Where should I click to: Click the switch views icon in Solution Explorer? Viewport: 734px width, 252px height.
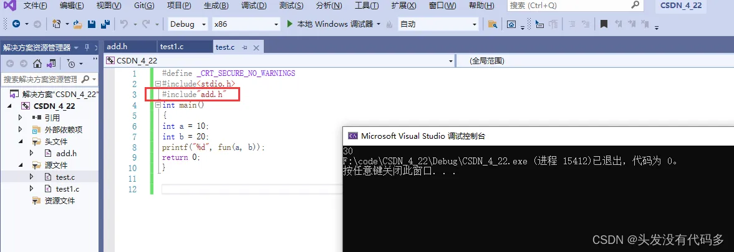click(51, 63)
